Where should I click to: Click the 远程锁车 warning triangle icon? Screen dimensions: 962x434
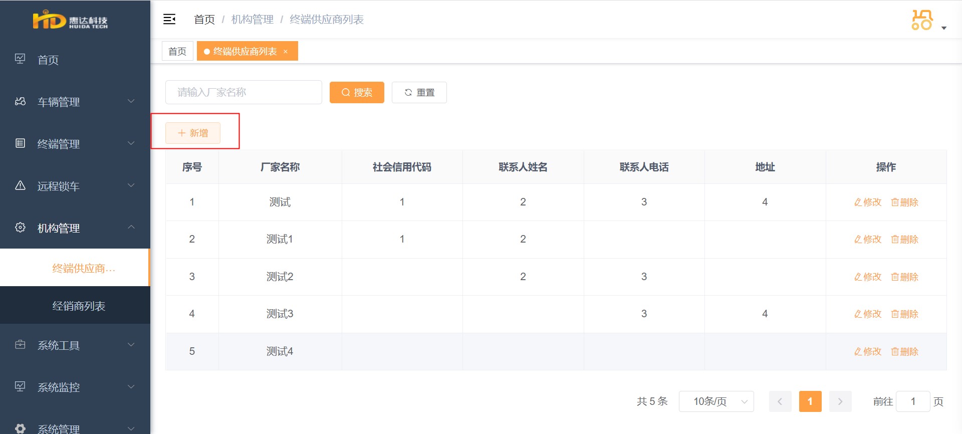(20, 185)
